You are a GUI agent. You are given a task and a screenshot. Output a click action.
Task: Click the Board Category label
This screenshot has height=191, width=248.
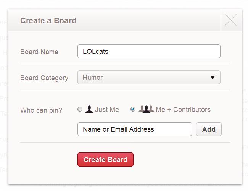44,78
